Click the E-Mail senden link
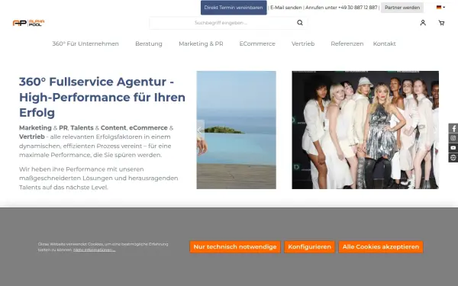This screenshot has height=286, width=458. pos(286,8)
